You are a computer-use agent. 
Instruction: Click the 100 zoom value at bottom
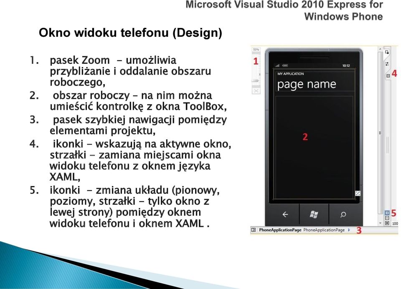[395, 224]
